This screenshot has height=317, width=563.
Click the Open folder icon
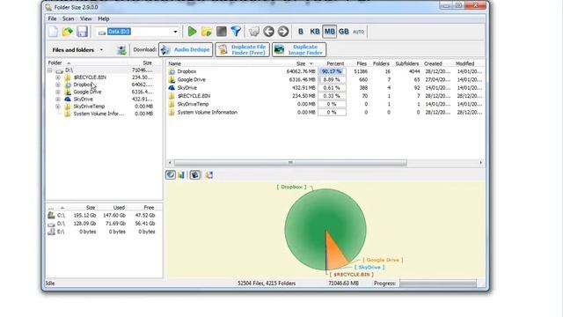tap(67, 32)
